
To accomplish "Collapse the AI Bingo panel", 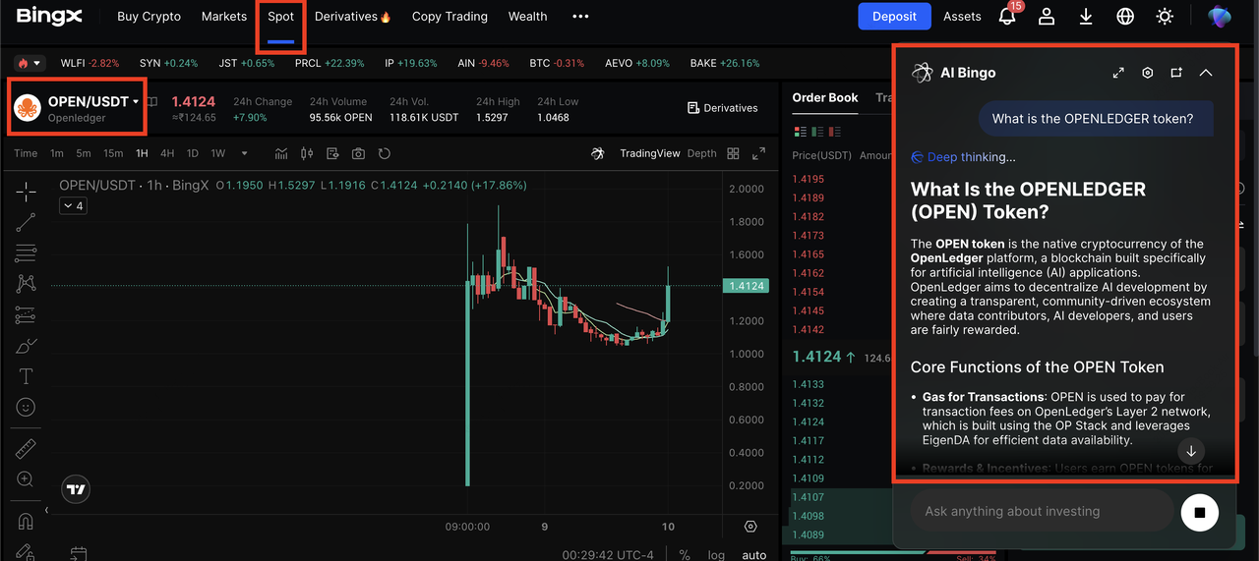I will tap(1206, 73).
